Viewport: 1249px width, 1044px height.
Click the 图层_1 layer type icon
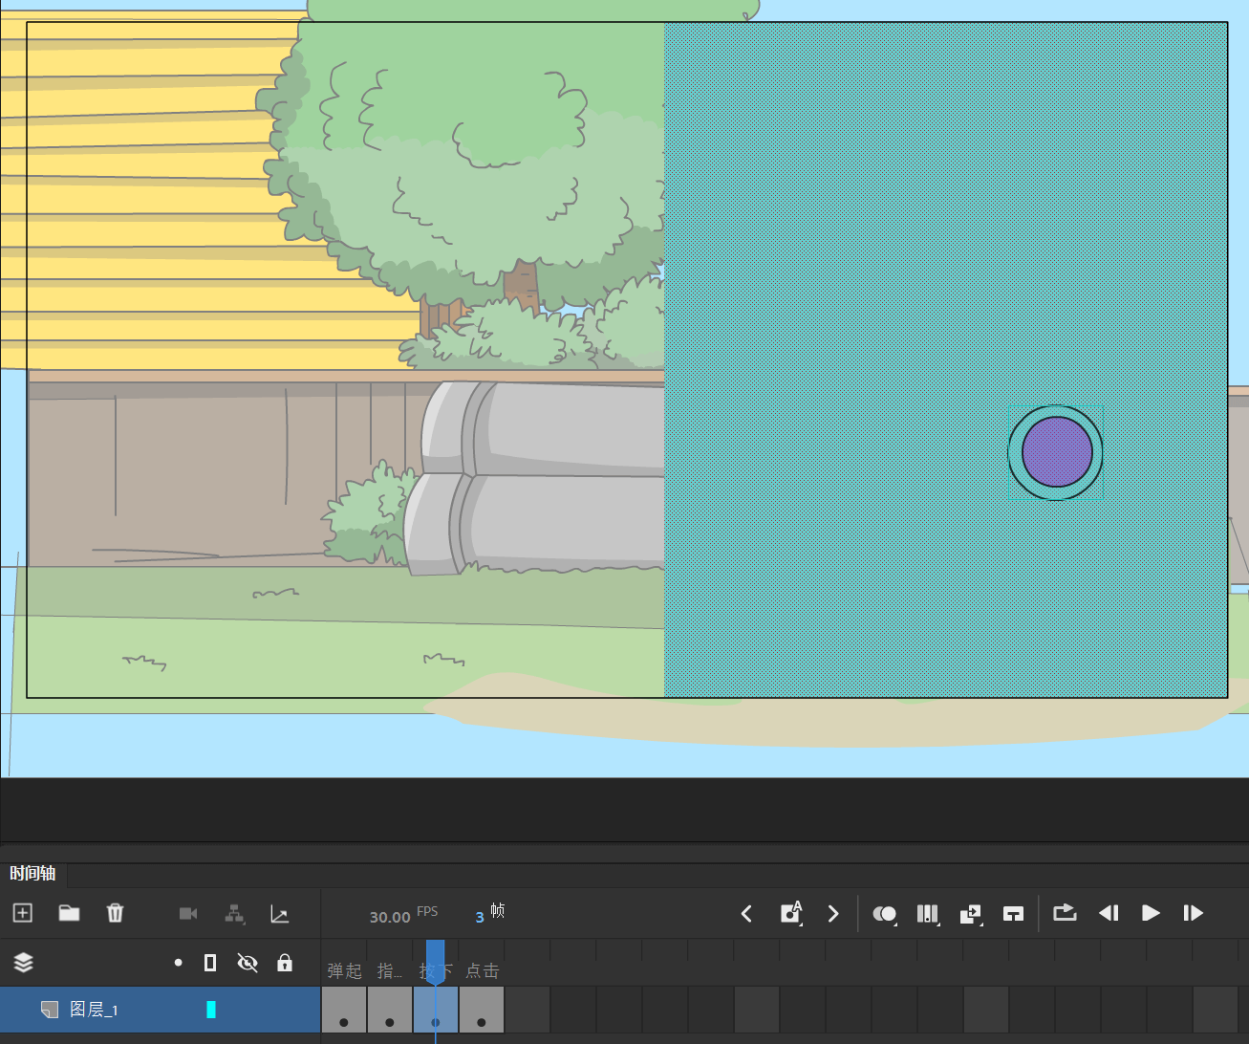[x=50, y=1010]
